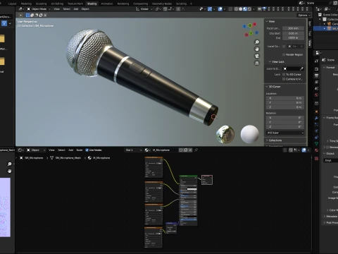The image size is (338, 254).
Task: Open the Tool properties tab icon
Action: pyautogui.click(x=316, y=61)
